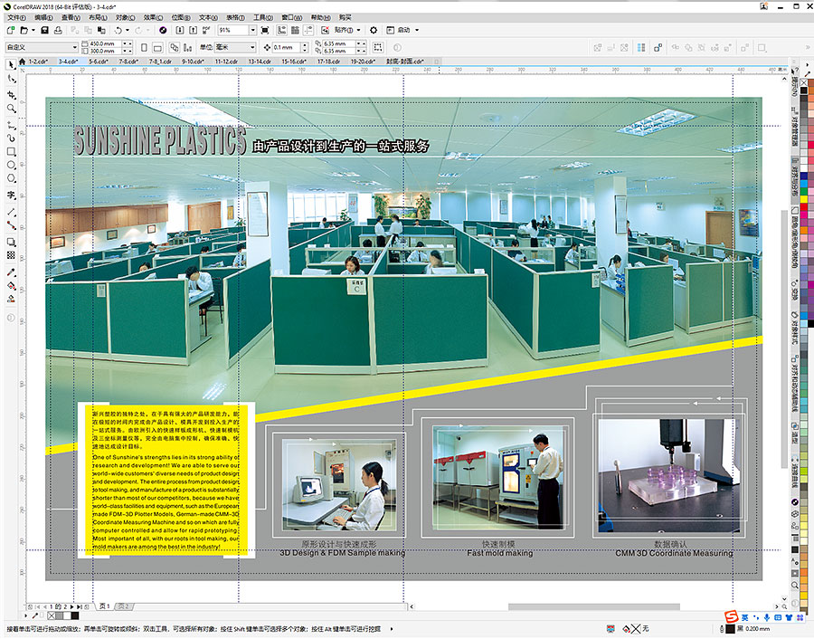Open the 页 1 page tab
814x639 pixels.
point(104,606)
